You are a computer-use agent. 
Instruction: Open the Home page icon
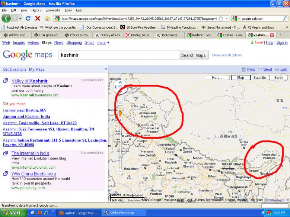[47, 18]
